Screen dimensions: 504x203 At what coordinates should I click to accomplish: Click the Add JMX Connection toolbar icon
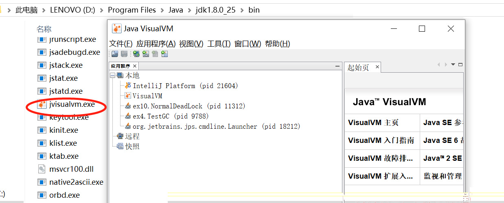click(146, 54)
